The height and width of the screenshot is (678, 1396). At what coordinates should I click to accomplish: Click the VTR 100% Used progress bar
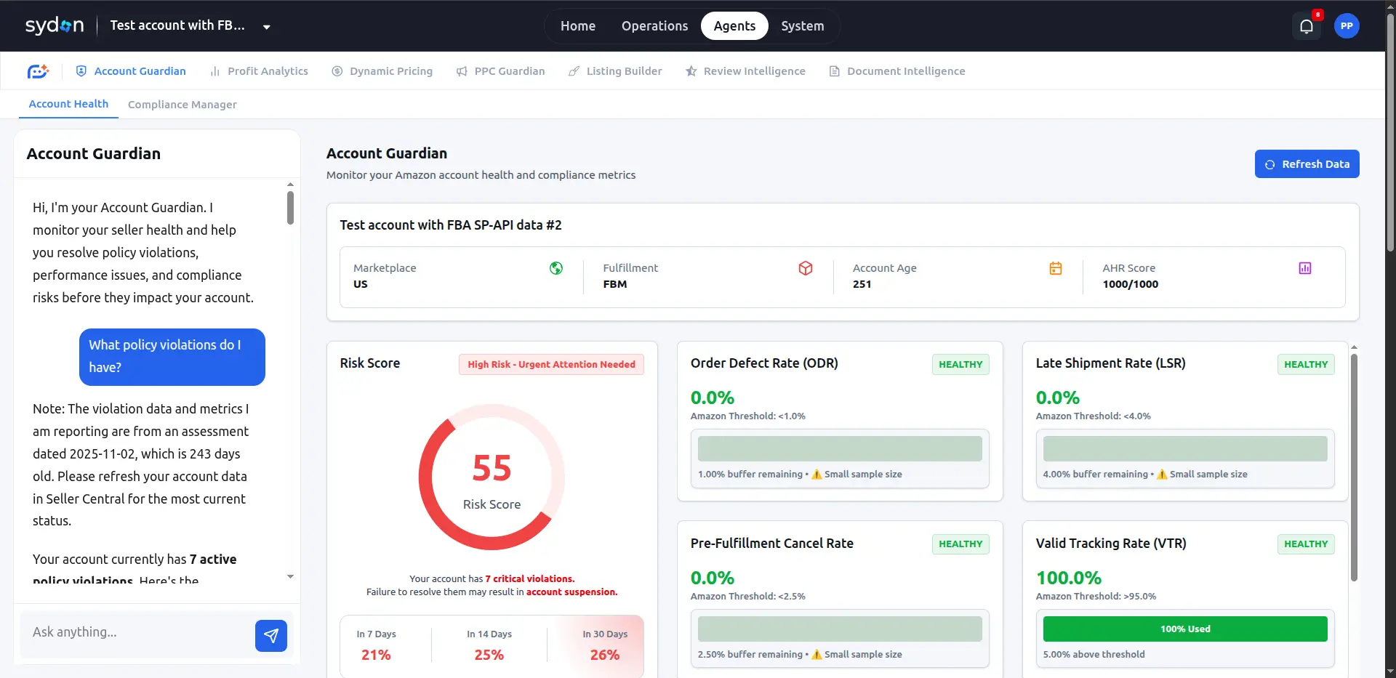pos(1185,629)
